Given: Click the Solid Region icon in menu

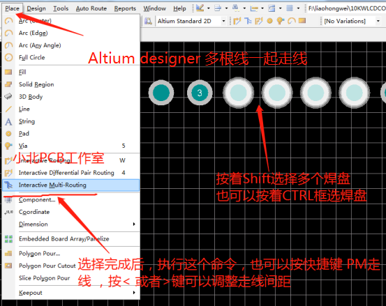Looking at the screenshot, I should click(8, 84).
